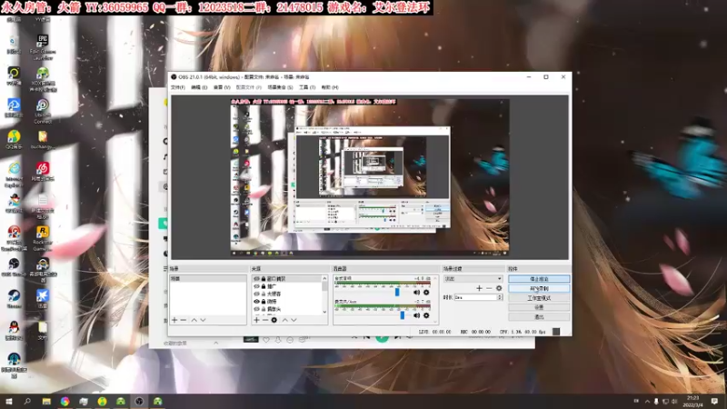Image resolution: width=727 pixels, height=409 pixels.
Task: Click the desktop audio volume slider handle
Action: pyautogui.click(x=397, y=292)
